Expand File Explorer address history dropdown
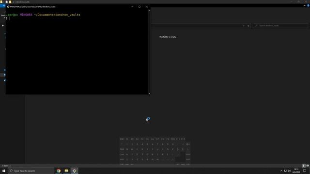The width and height of the screenshot is (310, 174). 244,26
